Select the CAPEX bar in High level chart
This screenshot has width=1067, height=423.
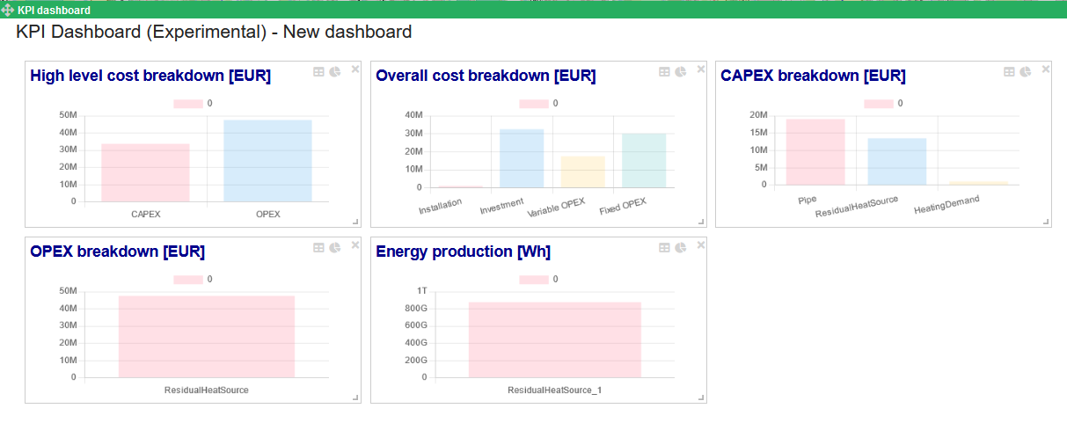pyautogui.click(x=145, y=172)
